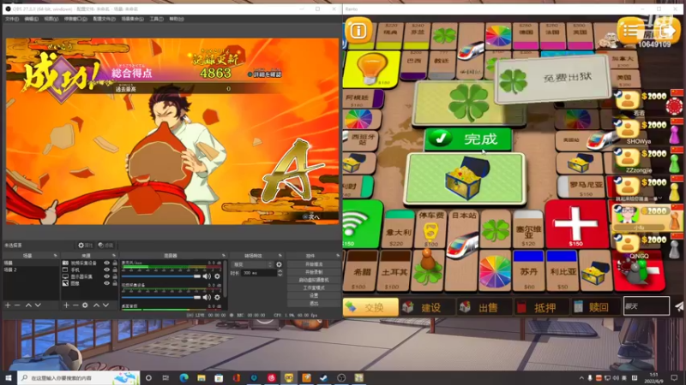Pop out the scene transitions dock
Image resolution: width=686 pixels, height=385 pixels.
pos(280,255)
